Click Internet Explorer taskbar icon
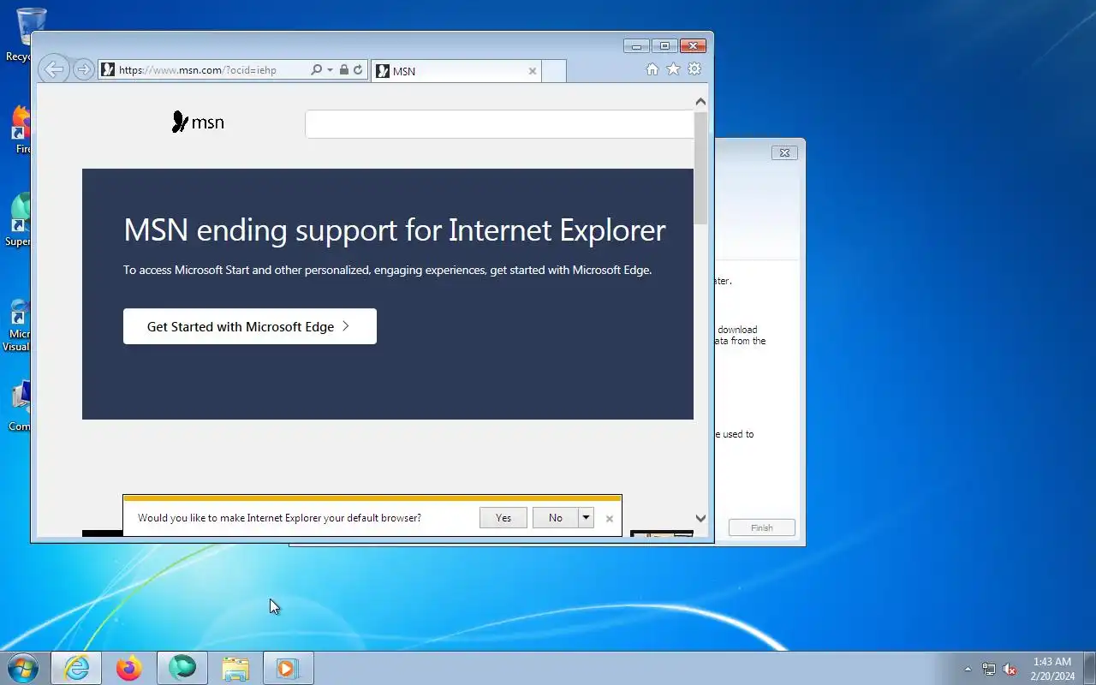 (x=76, y=668)
